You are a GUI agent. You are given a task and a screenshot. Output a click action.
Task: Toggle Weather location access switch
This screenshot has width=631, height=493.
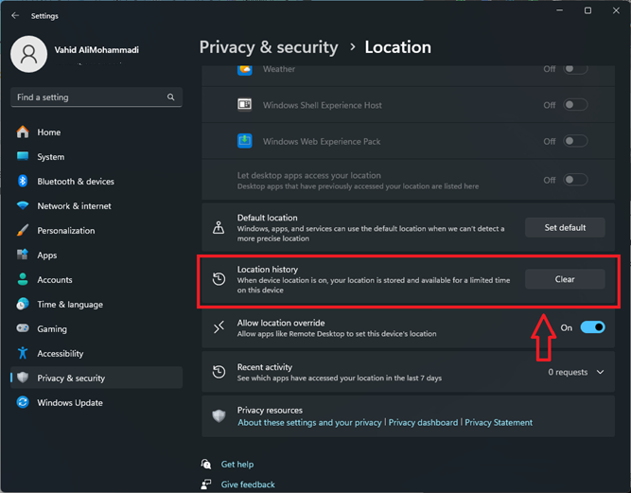(575, 69)
